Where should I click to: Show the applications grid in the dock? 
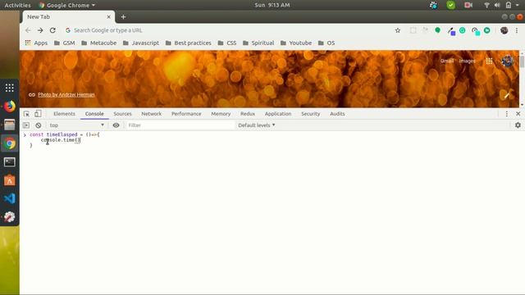pos(10,88)
